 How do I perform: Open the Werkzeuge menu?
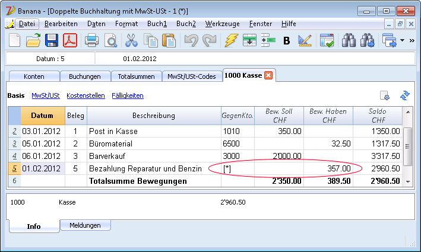[x=222, y=24]
